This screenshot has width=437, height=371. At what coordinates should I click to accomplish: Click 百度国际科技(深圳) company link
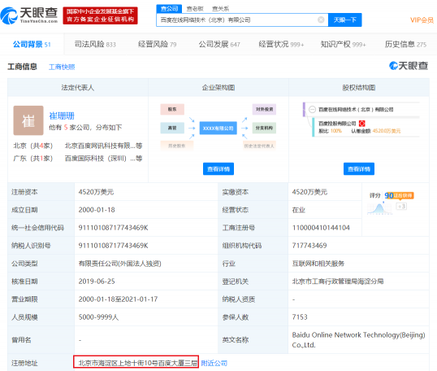coord(103,159)
